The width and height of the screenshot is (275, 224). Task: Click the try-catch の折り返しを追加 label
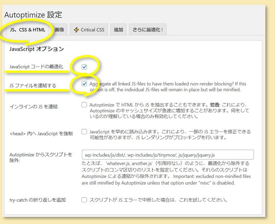pos(37,200)
